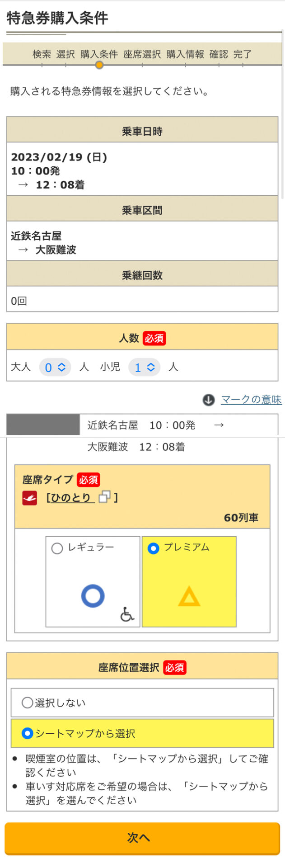Click the wheelchair accessible seat icon

point(127,614)
